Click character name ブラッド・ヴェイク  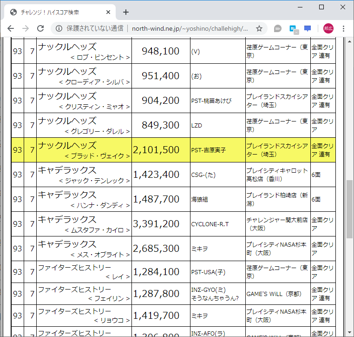tap(98, 156)
